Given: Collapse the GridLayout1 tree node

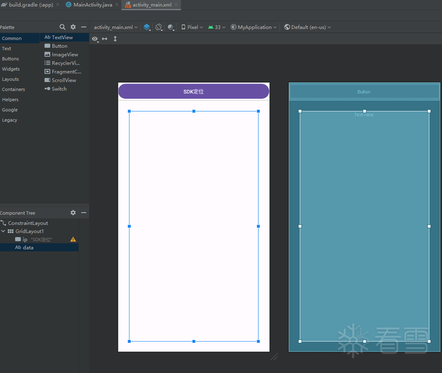Looking at the screenshot, I should pos(3,231).
